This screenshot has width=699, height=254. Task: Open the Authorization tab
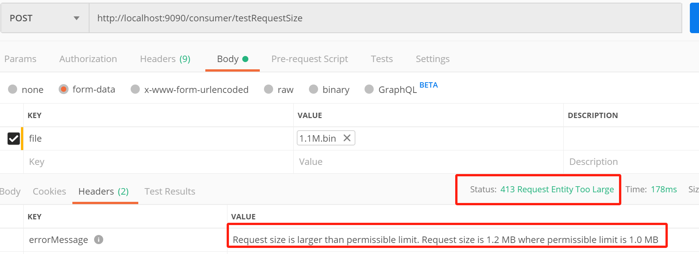[x=88, y=59]
